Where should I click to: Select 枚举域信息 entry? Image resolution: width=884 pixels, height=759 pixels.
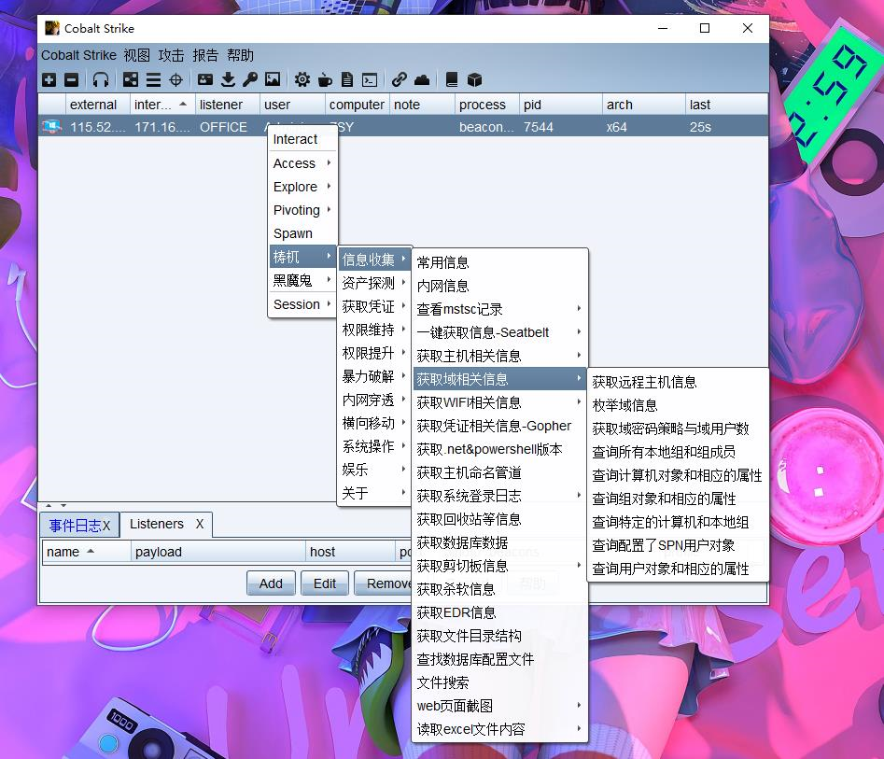click(x=678, y=405)
